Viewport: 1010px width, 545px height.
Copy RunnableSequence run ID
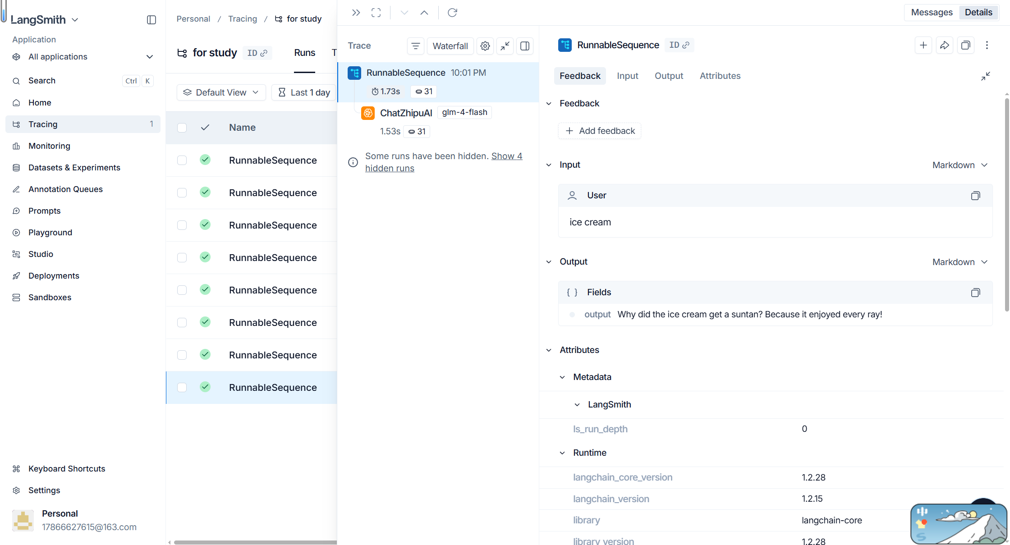point(679,45)
